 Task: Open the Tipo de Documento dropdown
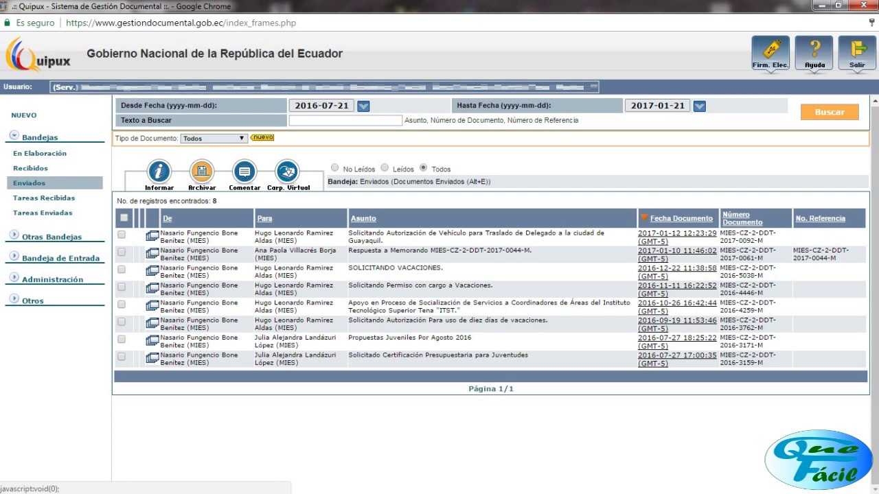[214, 138]
